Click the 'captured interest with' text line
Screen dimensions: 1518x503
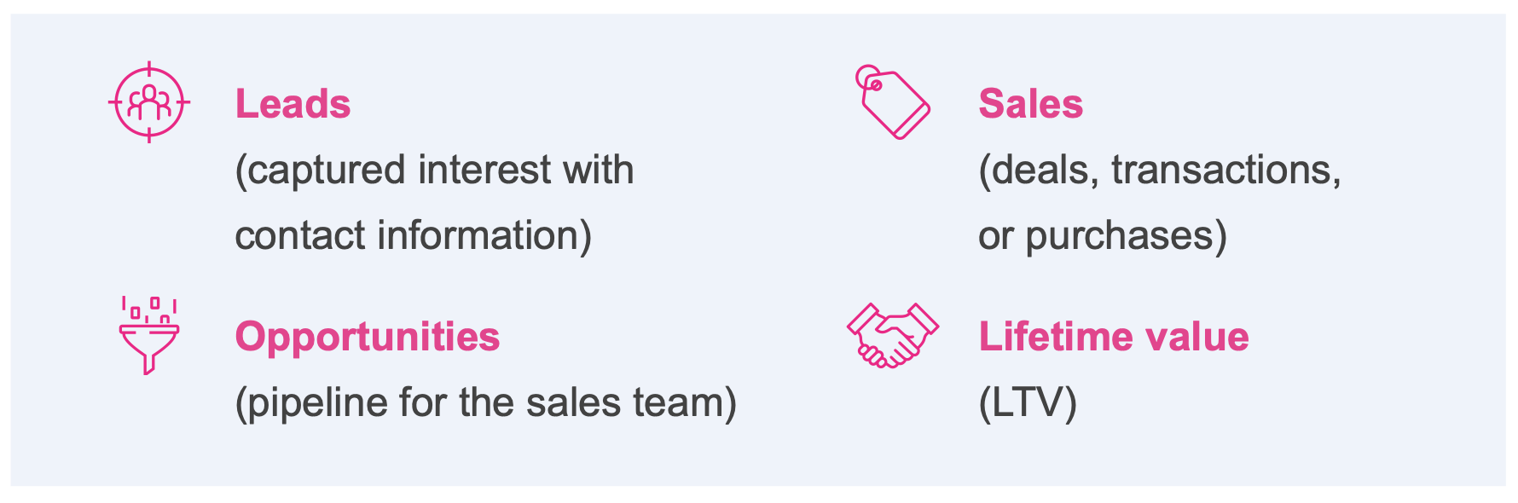tap(434, 171)
